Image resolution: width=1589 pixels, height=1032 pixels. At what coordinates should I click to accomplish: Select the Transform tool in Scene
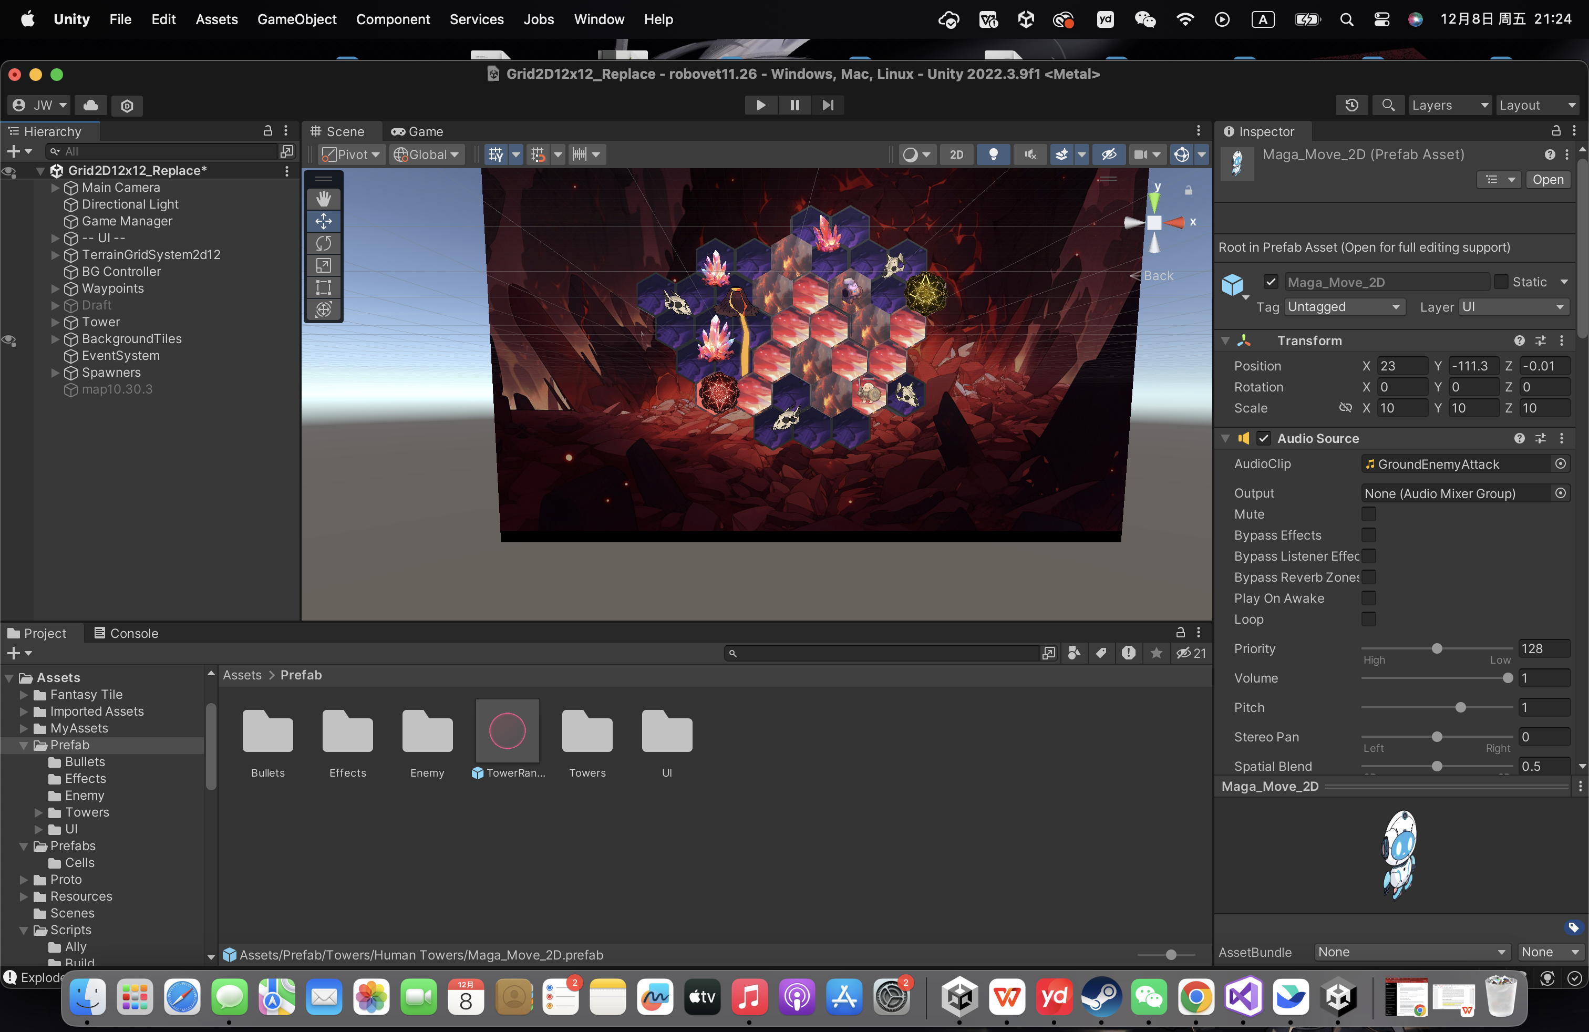pyautogui.click(x=323, y=309)
